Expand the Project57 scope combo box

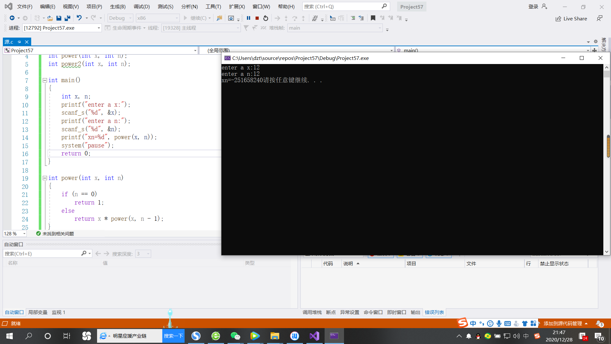(x=195, y=50)
